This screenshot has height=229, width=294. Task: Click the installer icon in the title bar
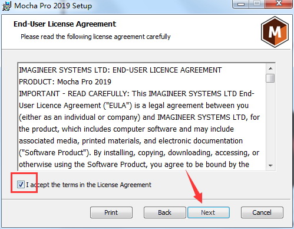tap(6, 5)
